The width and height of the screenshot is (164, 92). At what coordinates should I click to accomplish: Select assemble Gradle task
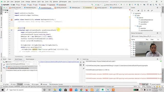point(143,28)
